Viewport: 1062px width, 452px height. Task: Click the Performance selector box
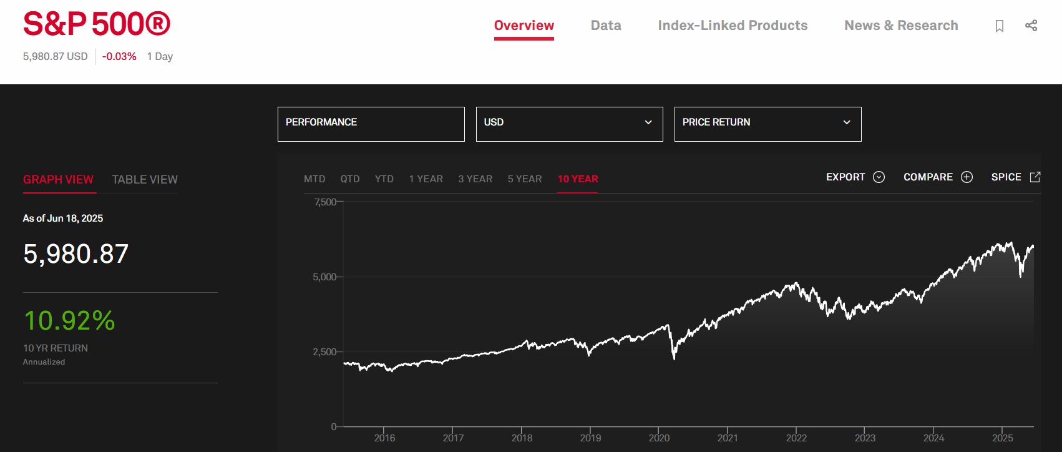coord(371,124)
